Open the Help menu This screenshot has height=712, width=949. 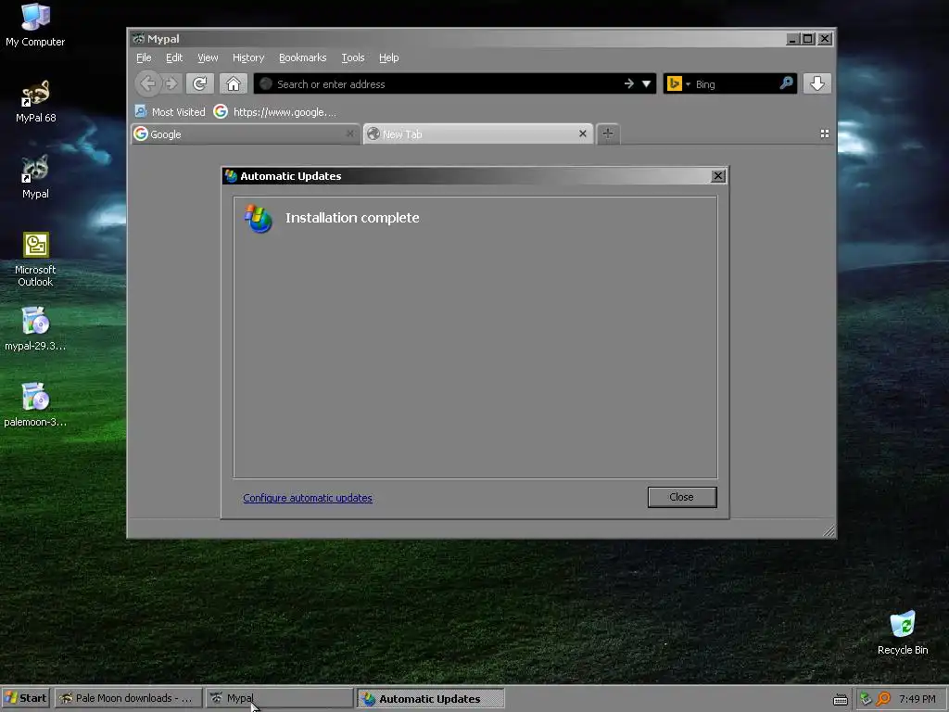coord(388,57)
